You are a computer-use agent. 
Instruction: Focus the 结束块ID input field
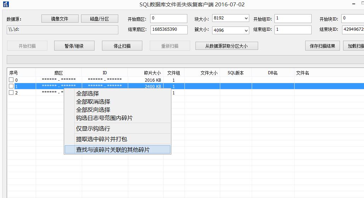pyautogui.click(x=353, y=30)
